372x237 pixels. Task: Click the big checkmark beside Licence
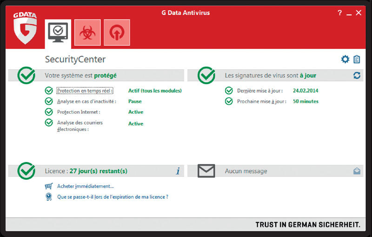(x=27, y=171)
